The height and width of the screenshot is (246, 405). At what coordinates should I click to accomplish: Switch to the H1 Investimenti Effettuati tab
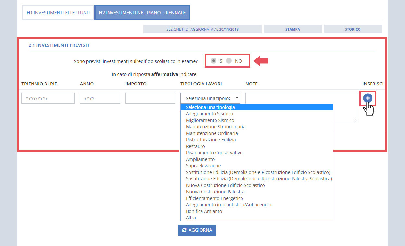click(x=58, y=12)
